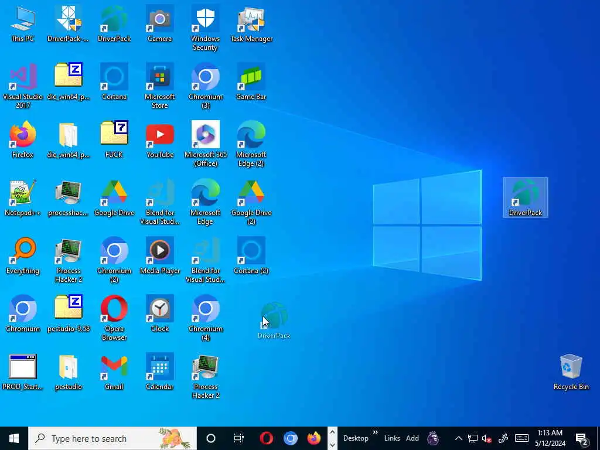Select the Microsoft Edge (2) shortcut

pyautogui.click(x=251, y=144)
